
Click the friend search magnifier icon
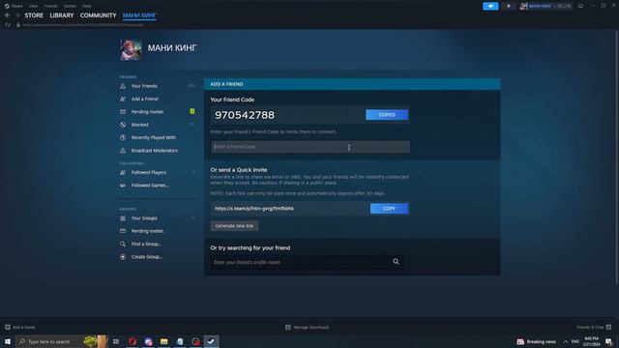pyautogui.click(x=396, y=262)
